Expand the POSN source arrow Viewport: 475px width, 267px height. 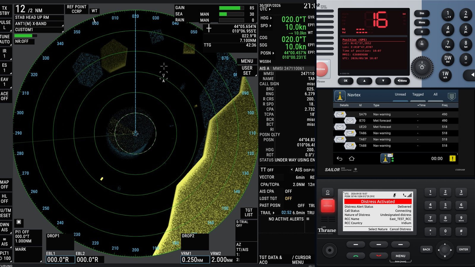[x=273, y=53]
